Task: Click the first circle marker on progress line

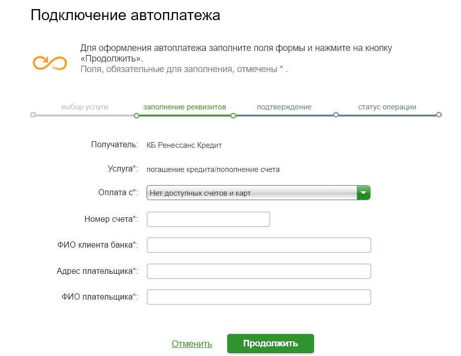Action: pyautogui.click(x=33, y=115)
